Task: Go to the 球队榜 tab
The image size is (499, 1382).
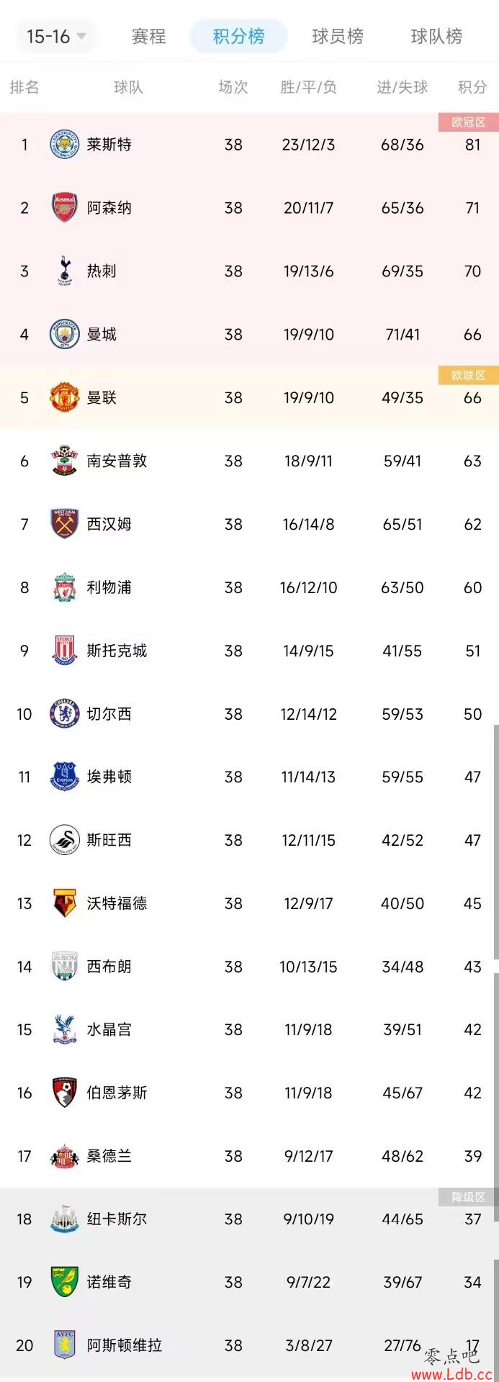Action: click(436, 36)
